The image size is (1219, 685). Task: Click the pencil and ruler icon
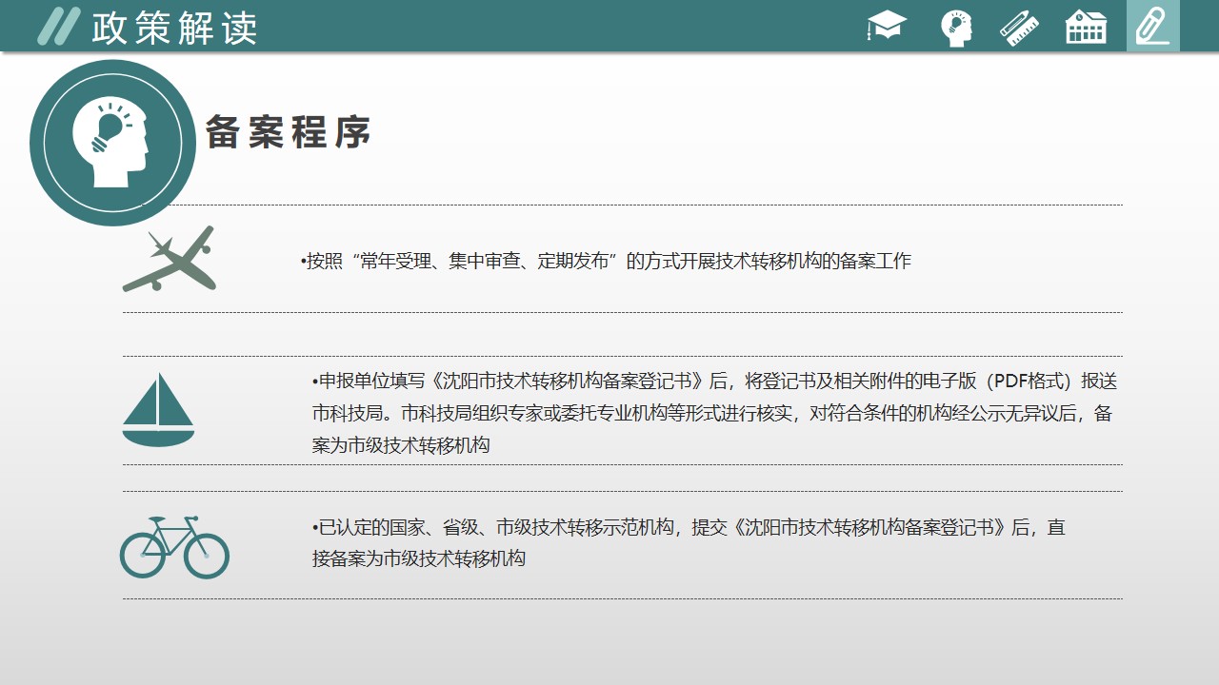(1019, 28)
